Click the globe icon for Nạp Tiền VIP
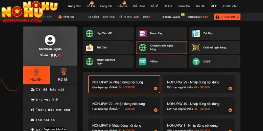Image resolution: width=263 pixels, height=131 pixels. (89, 33)
